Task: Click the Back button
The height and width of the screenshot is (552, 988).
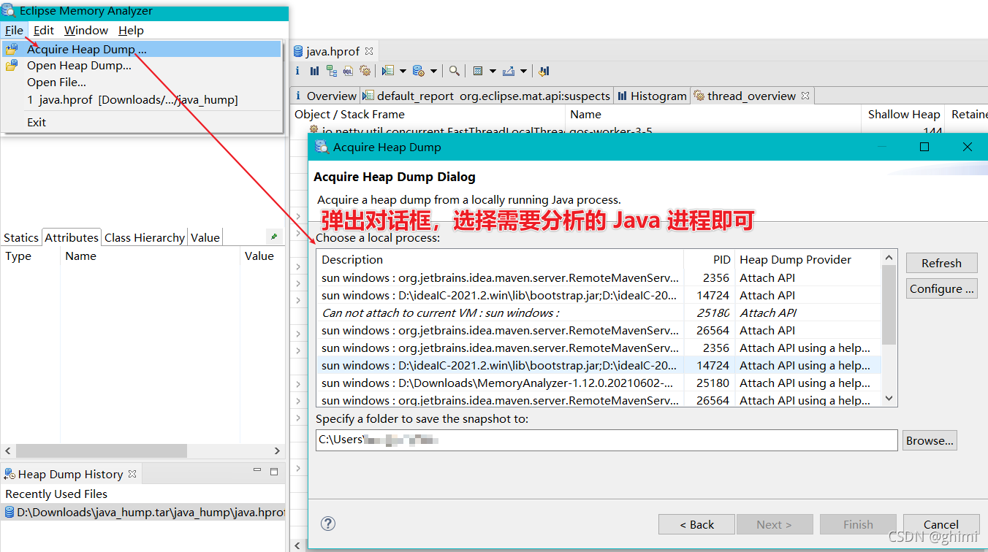Action: [x=696, y=524]
